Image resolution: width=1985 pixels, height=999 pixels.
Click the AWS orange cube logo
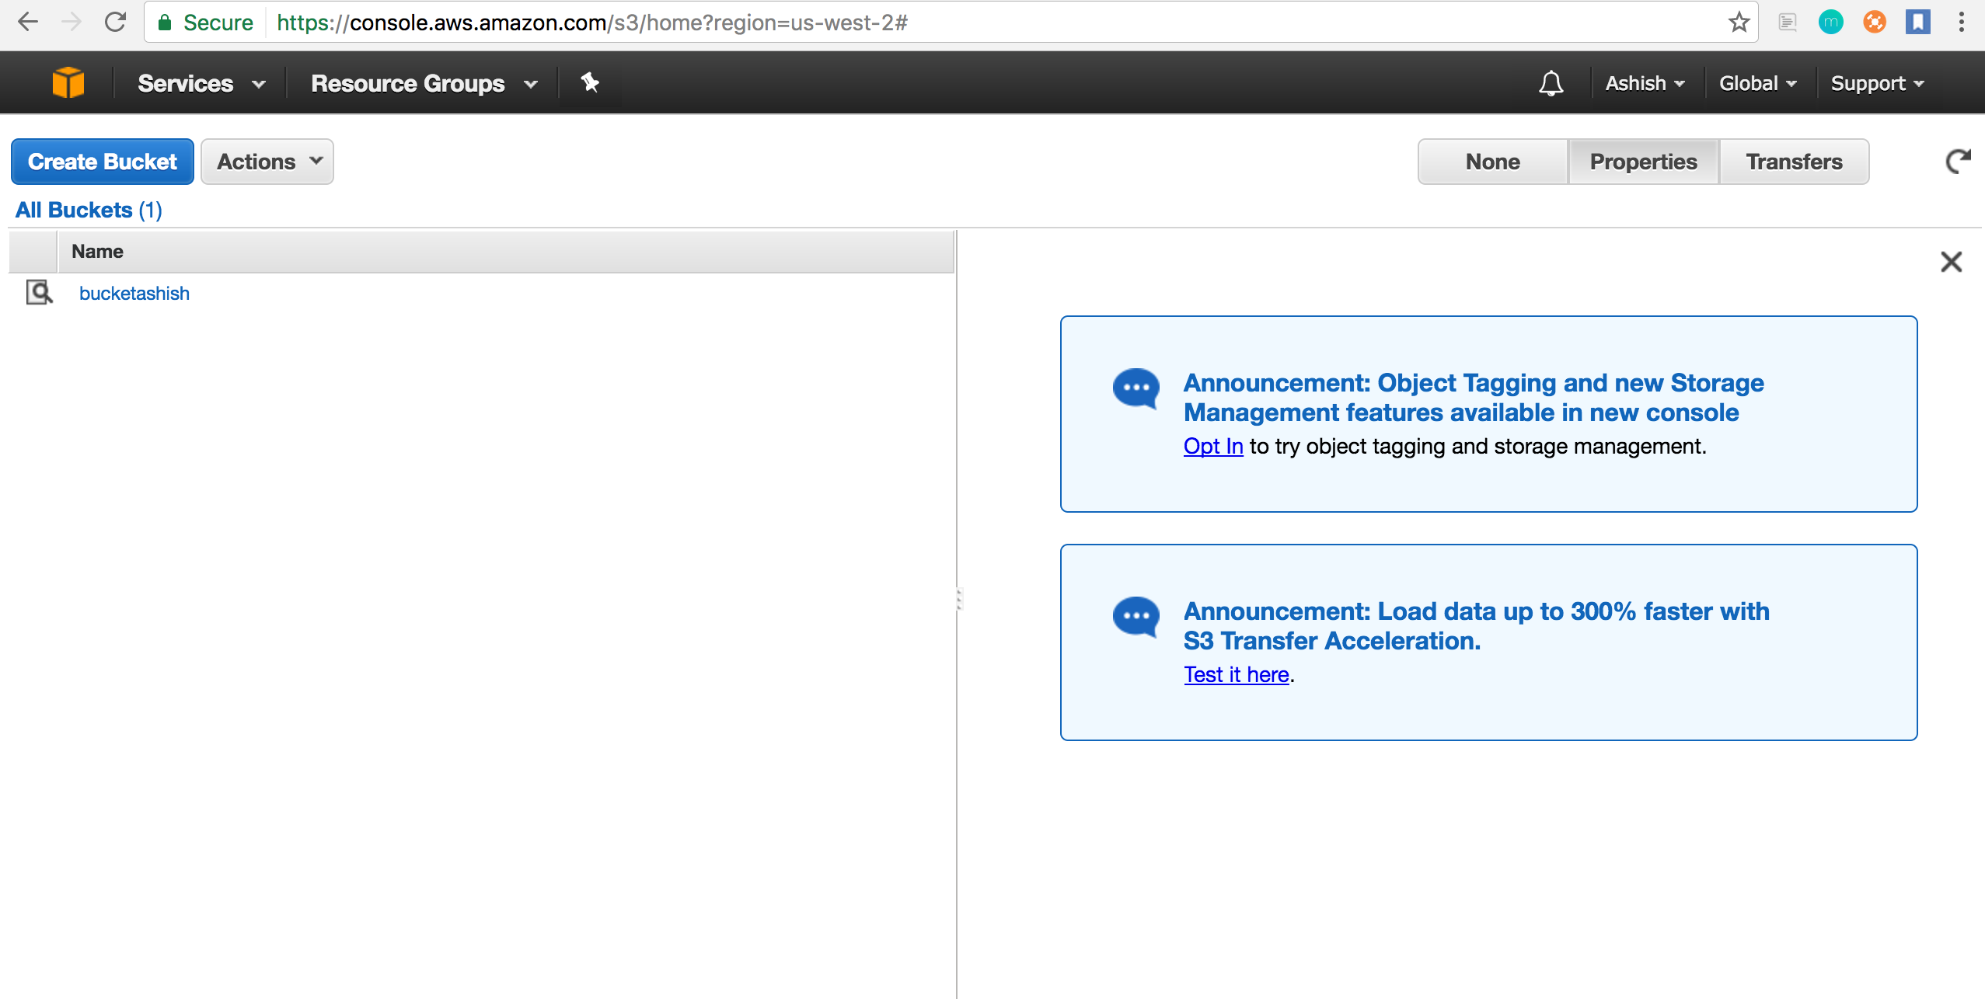point(68,82)
